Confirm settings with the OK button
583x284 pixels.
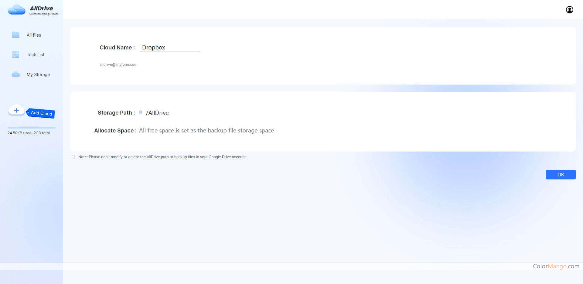(x=561, y=175)
